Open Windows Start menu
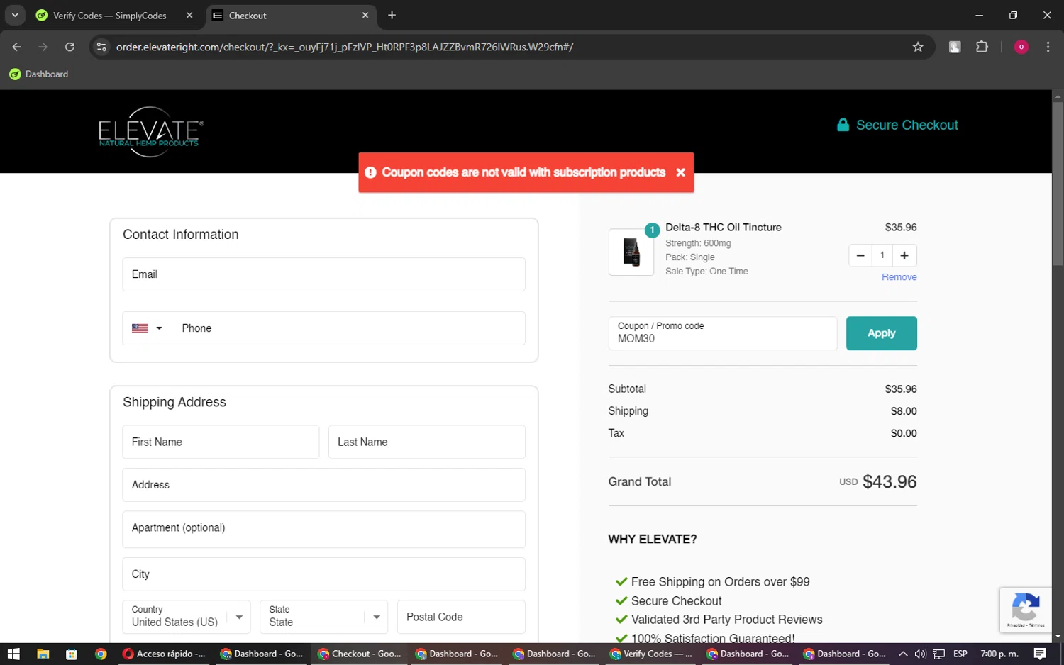This screenshot has width=1064, height=665. click(13, 654)
